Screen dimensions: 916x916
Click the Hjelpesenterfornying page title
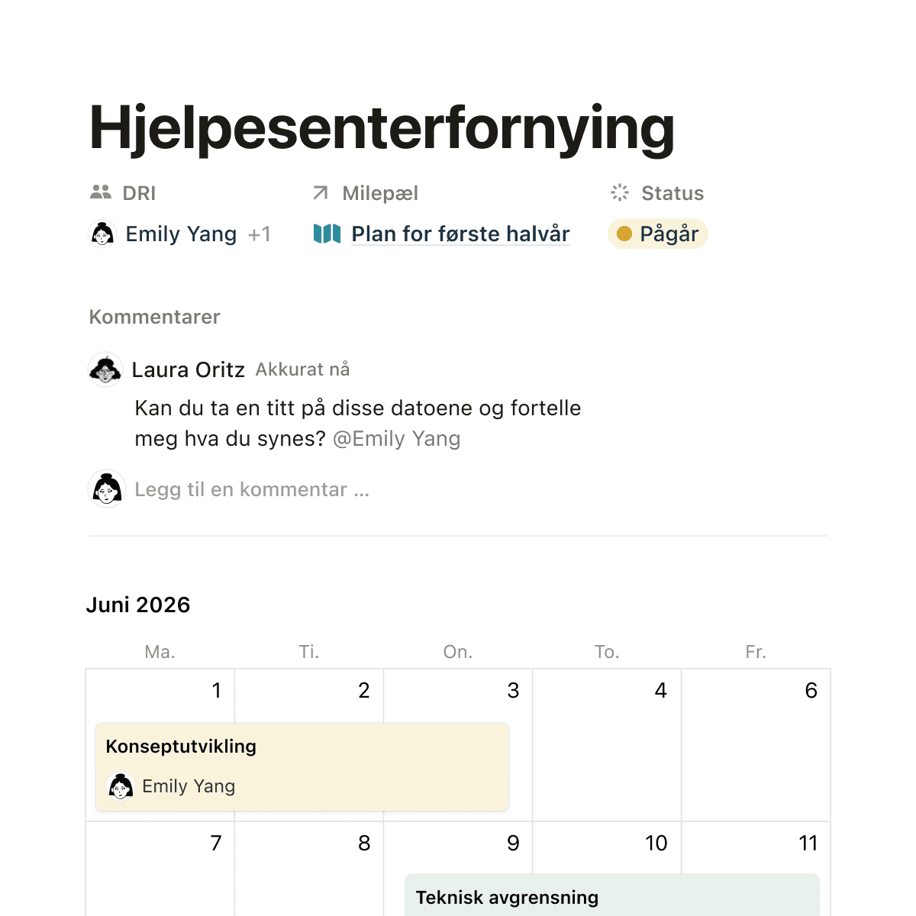click(x=382, y=128)
